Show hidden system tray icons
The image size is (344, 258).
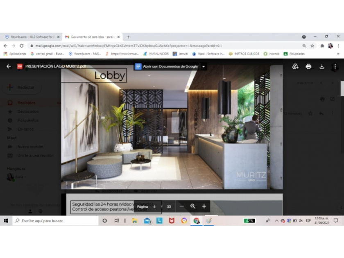(x=276, y=221)
